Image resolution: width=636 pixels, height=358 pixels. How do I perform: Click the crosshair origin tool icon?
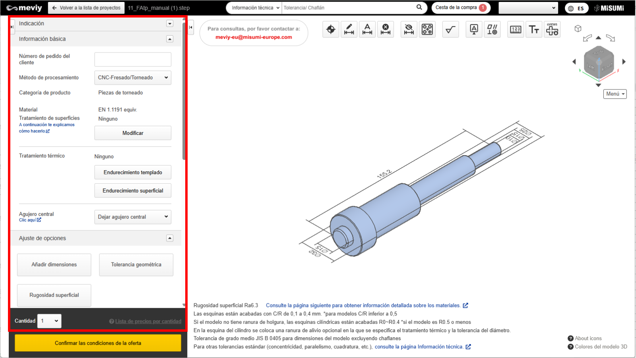point(331,29)
